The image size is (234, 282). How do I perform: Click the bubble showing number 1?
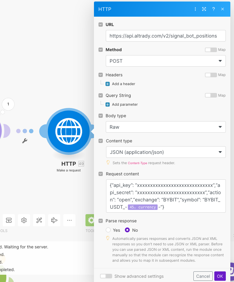8,104
